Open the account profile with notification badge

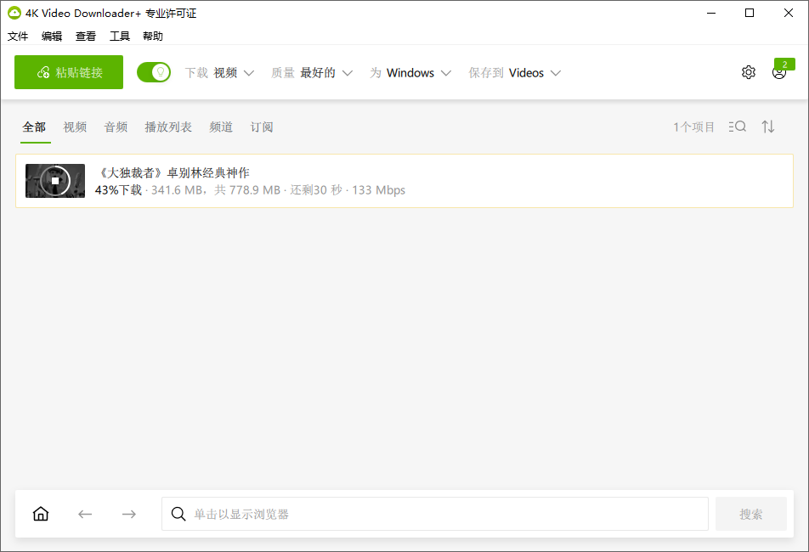click(778, 74)
